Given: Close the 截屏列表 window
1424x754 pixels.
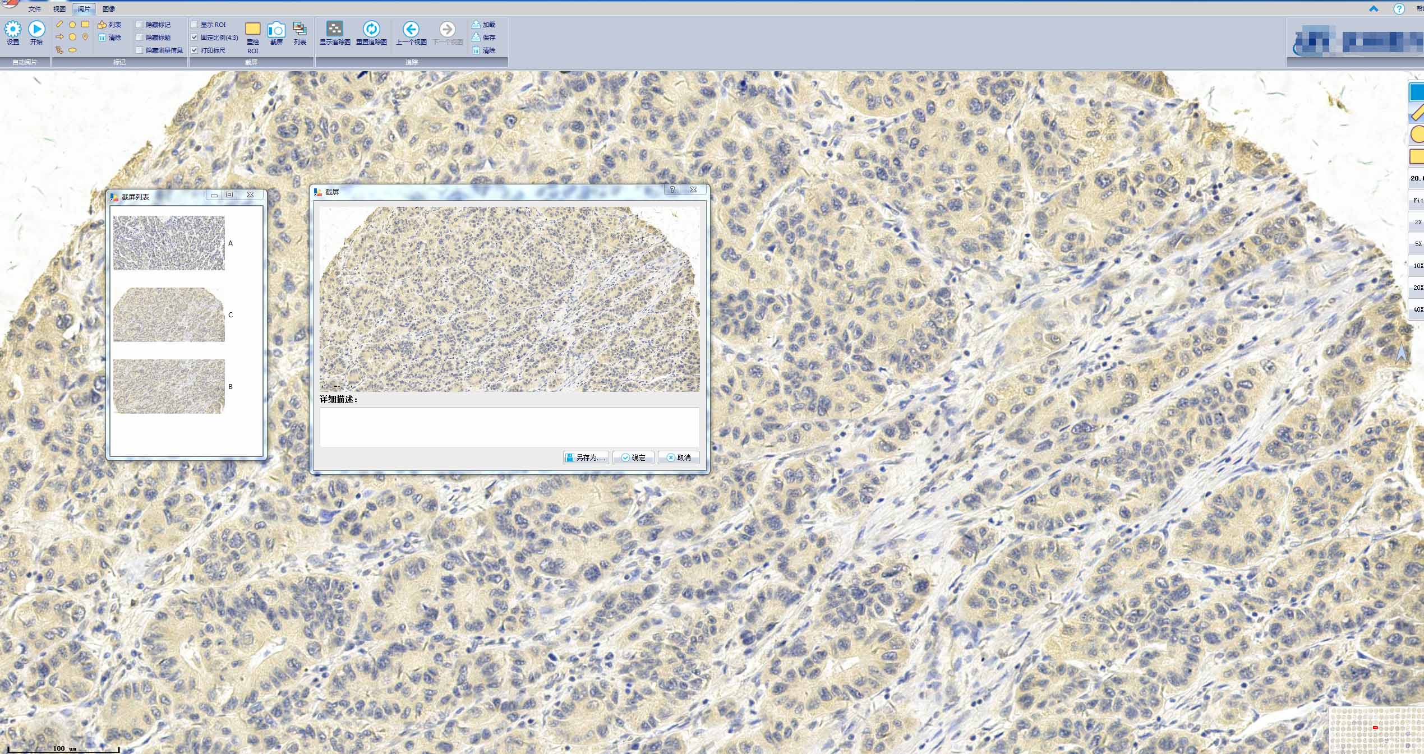Looking at the screenshot, I should 251,195.
